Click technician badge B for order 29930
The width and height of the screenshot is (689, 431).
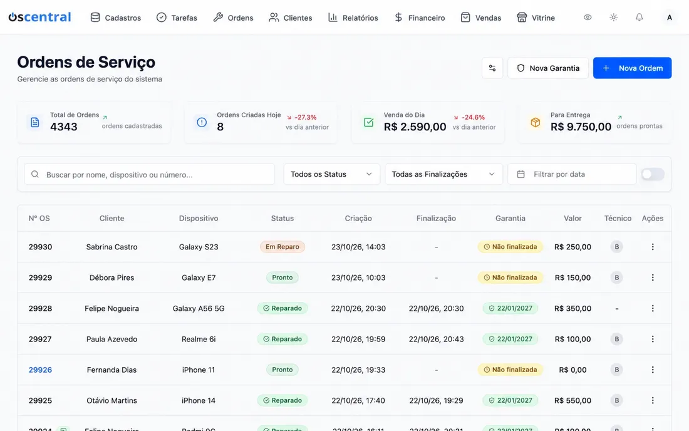617,247
